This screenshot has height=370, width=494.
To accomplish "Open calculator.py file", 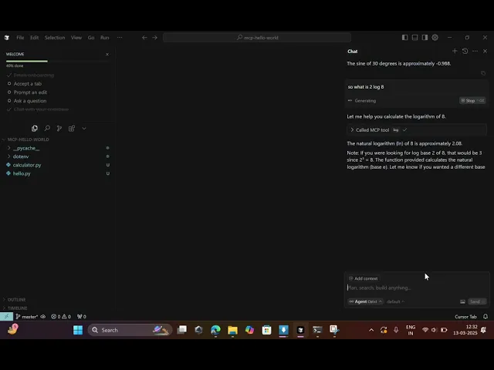I will [27, 165].
